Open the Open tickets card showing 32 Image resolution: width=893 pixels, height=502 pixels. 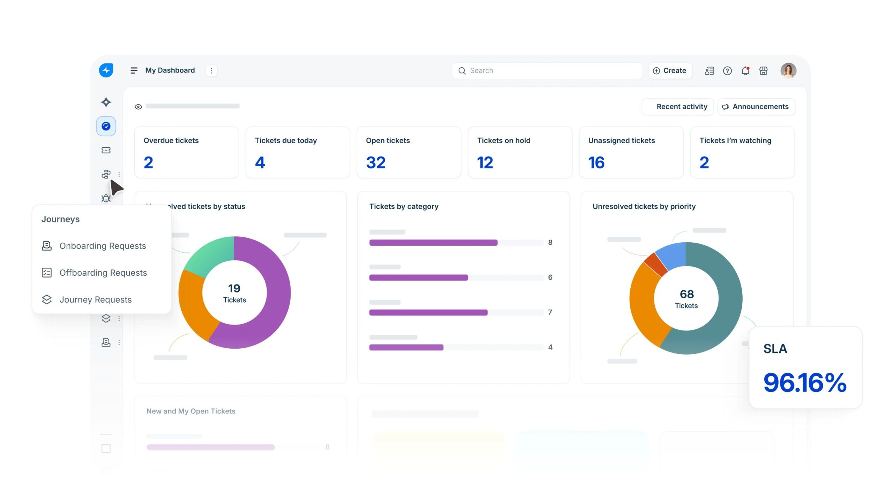coord(409,152)
